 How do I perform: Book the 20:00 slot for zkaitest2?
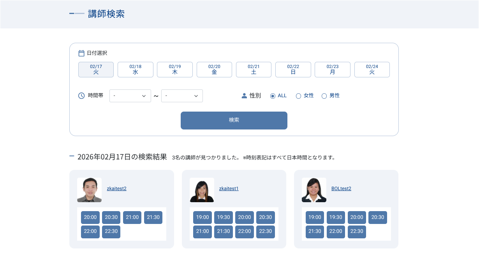pos(90,217)
